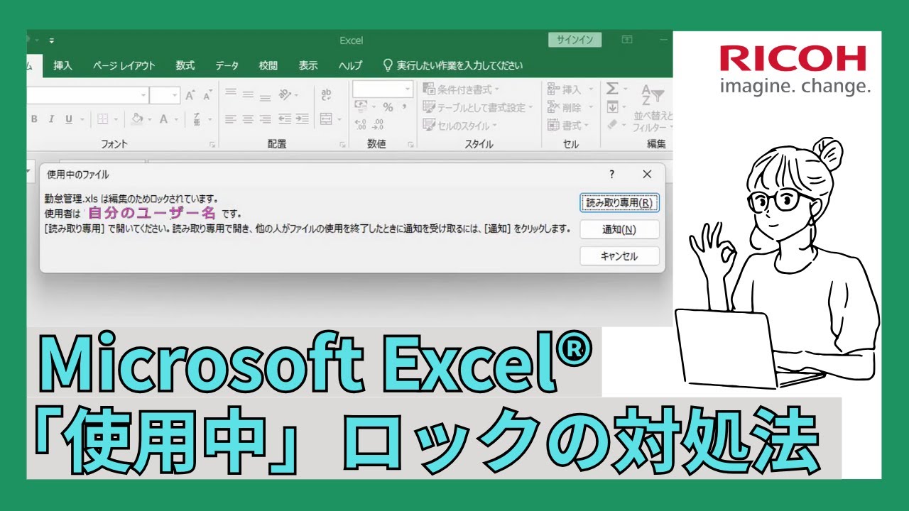909x511 pixels.
Task: Expand the Font Color dropdown arrow
Action: (176, 119)
